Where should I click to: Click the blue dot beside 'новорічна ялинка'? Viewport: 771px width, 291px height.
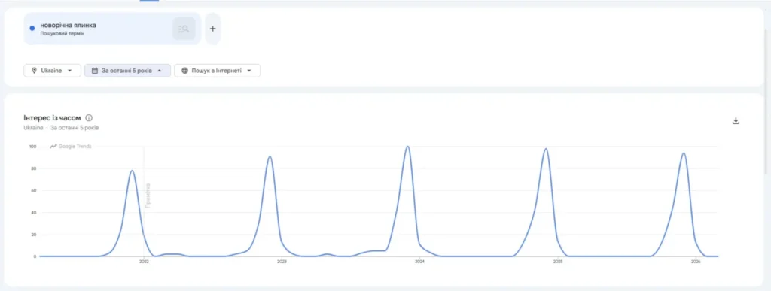click(32, 29)
